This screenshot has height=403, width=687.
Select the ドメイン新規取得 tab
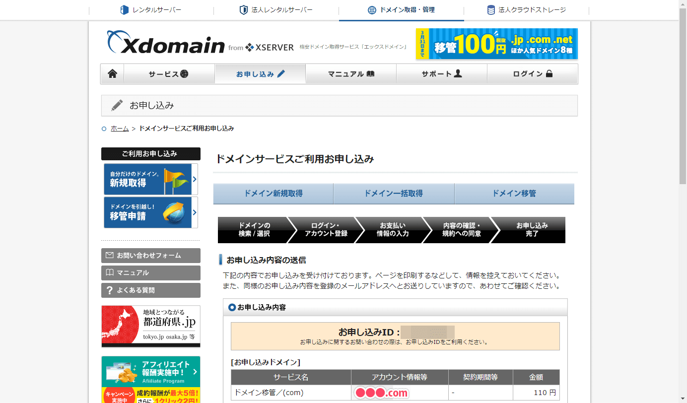(x=273, y=194)
